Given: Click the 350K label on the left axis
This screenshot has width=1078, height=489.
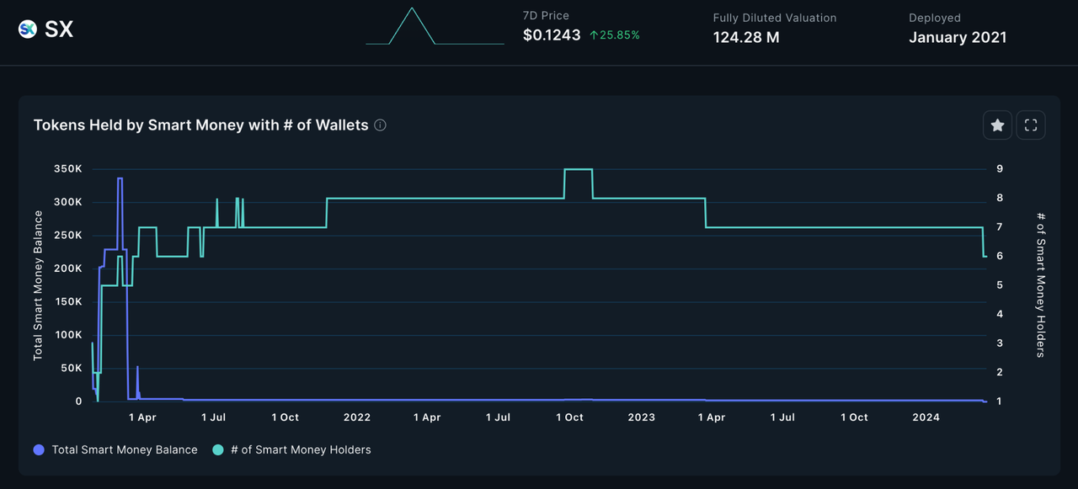Looking at the screenshot, I should tap(67, 169).
